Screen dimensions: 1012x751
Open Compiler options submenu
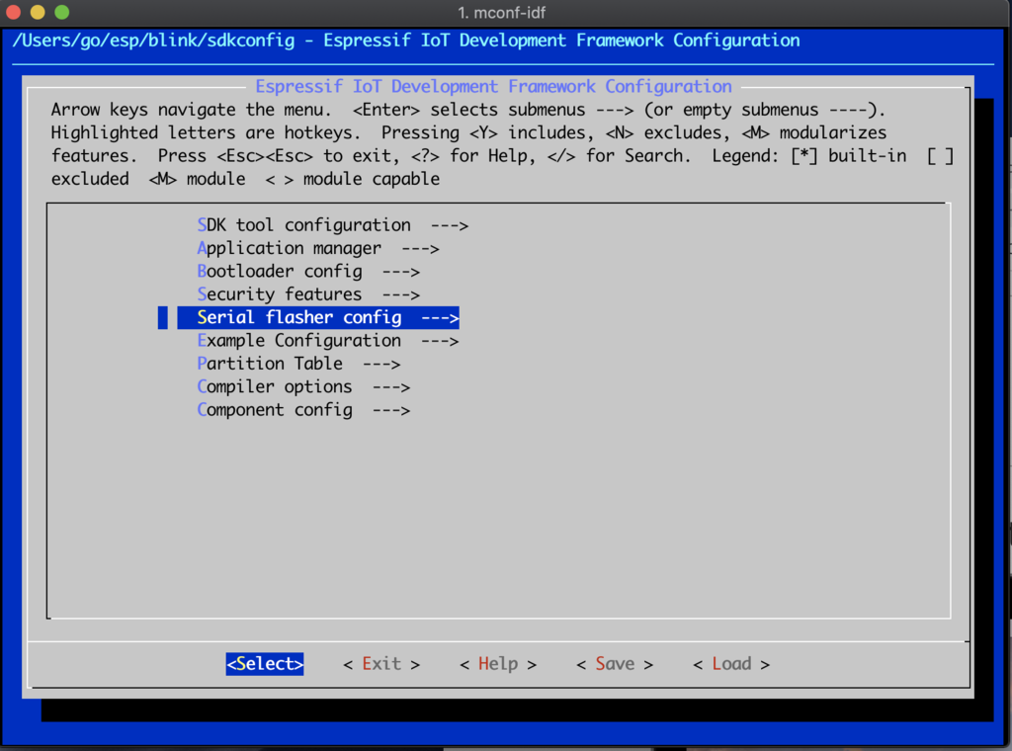(x=303, y=387)
